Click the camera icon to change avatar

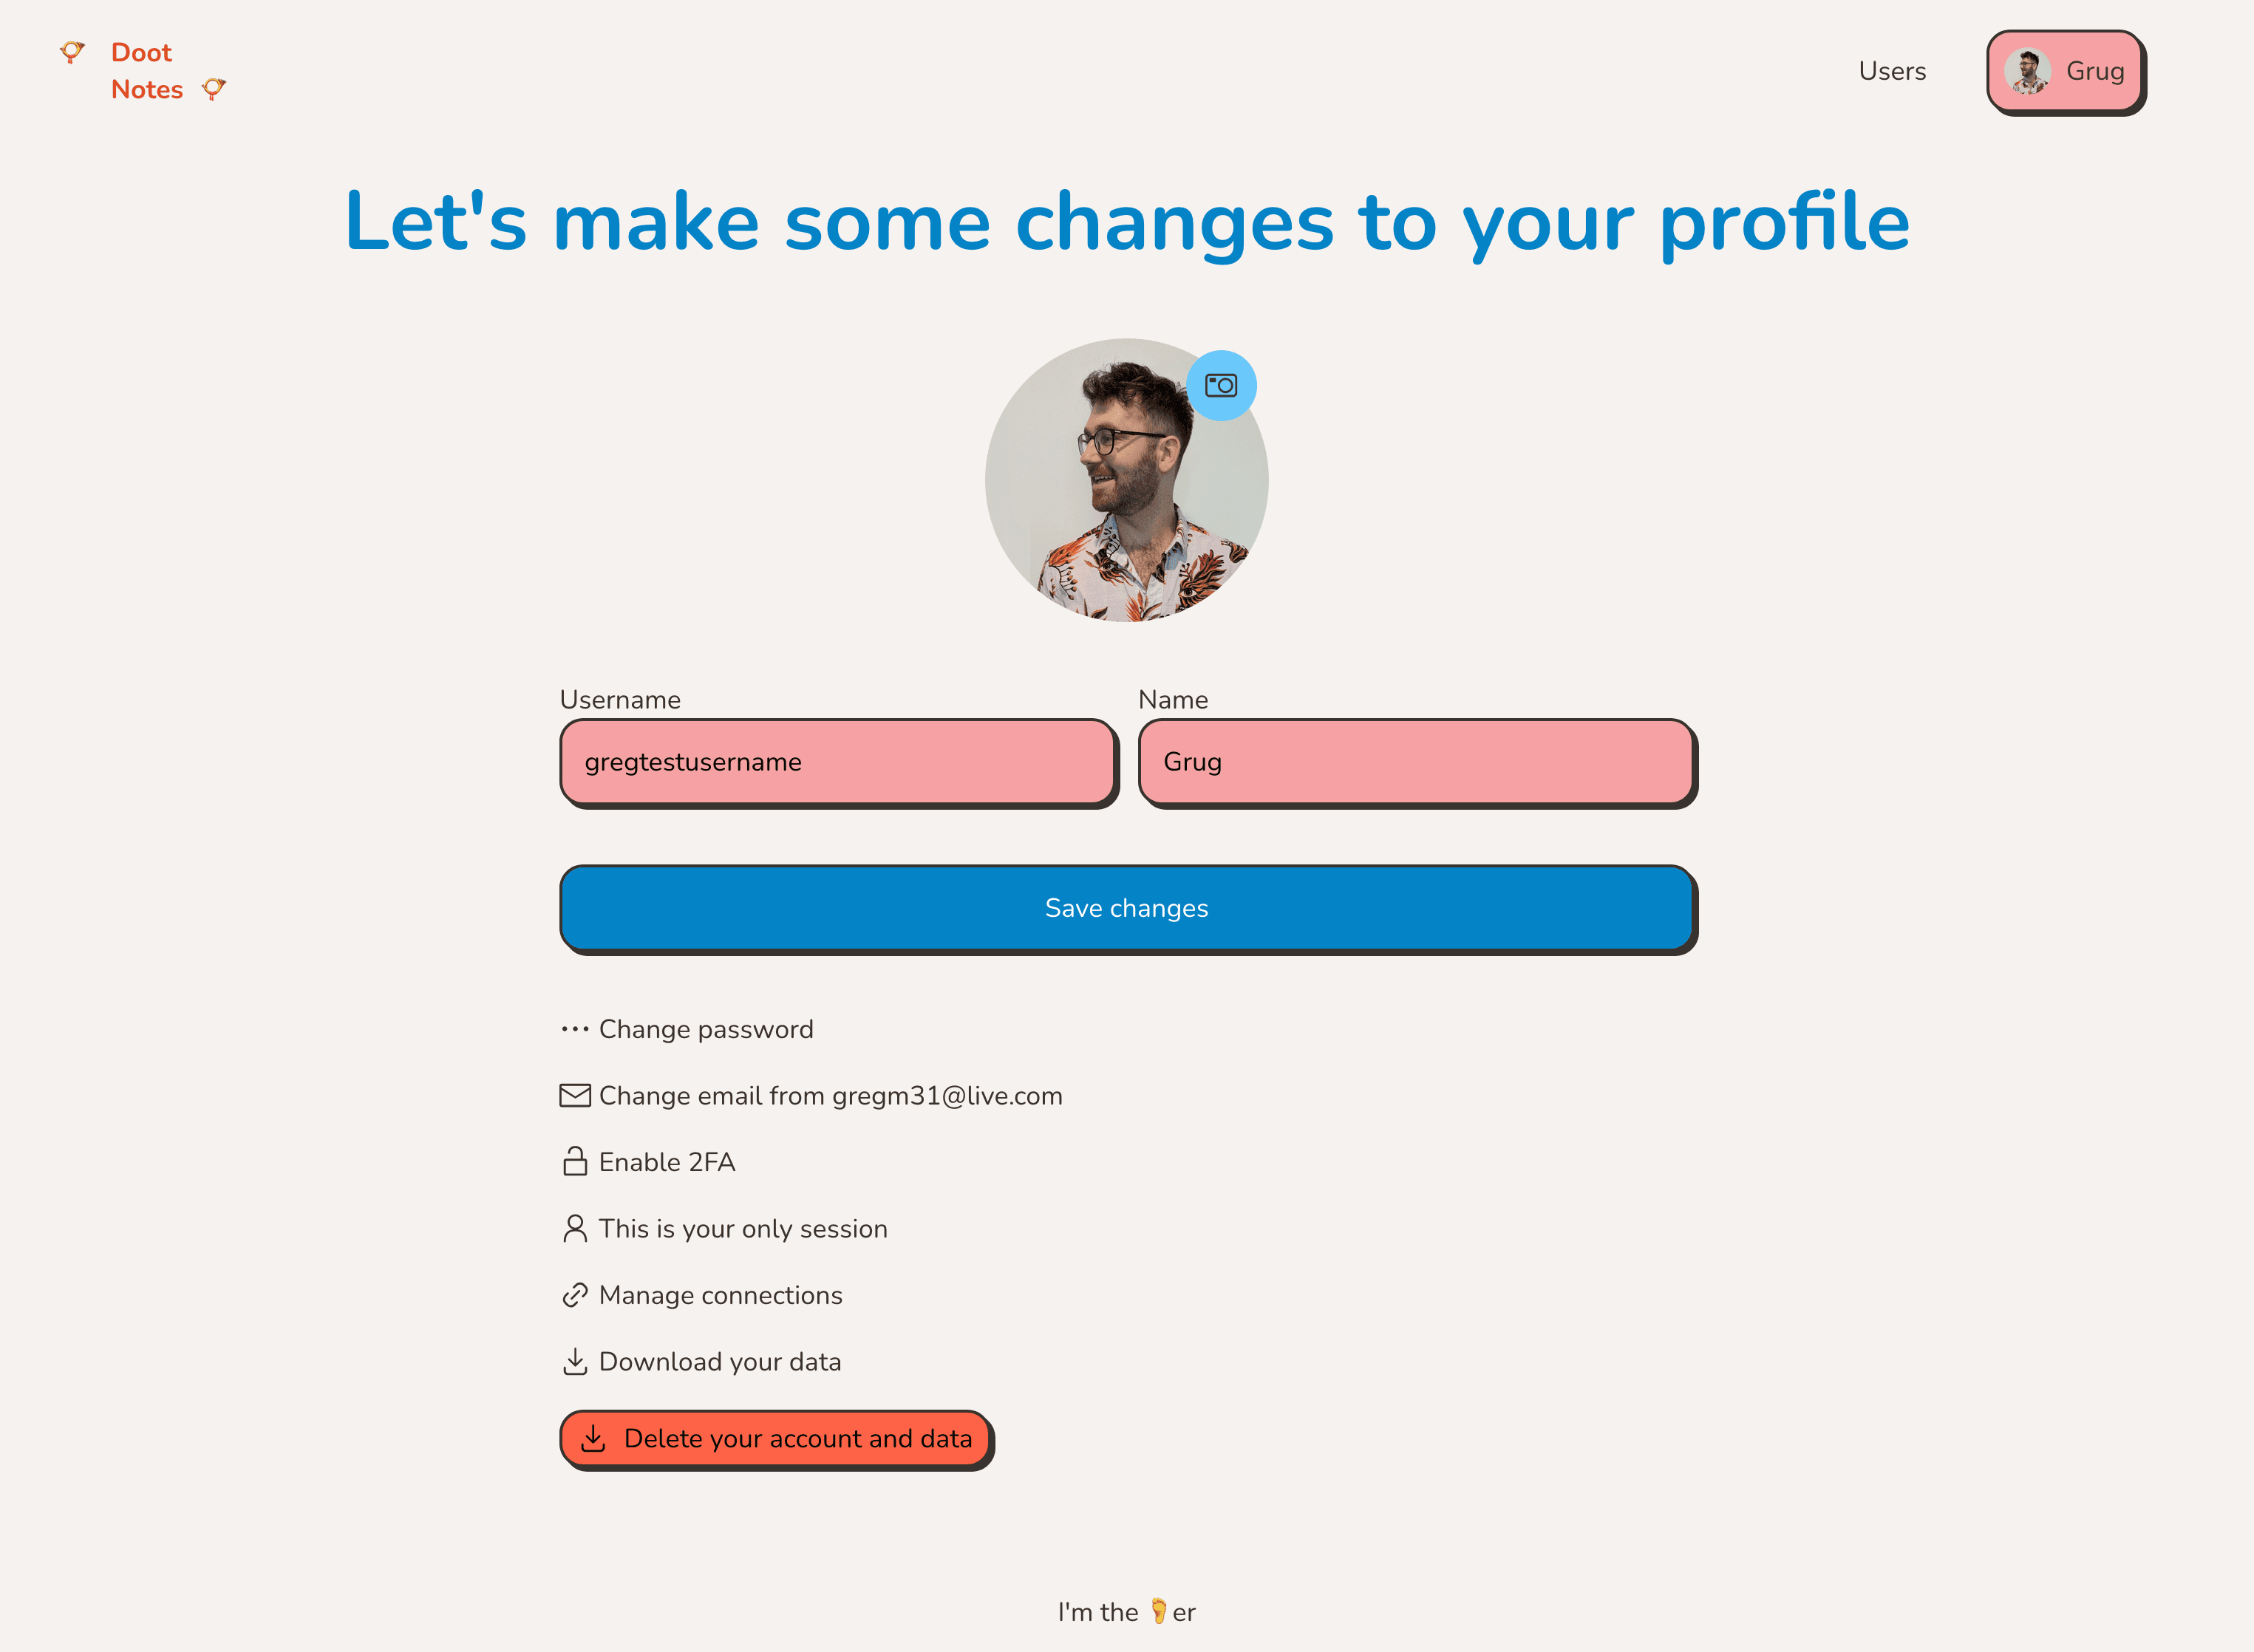1225,385
